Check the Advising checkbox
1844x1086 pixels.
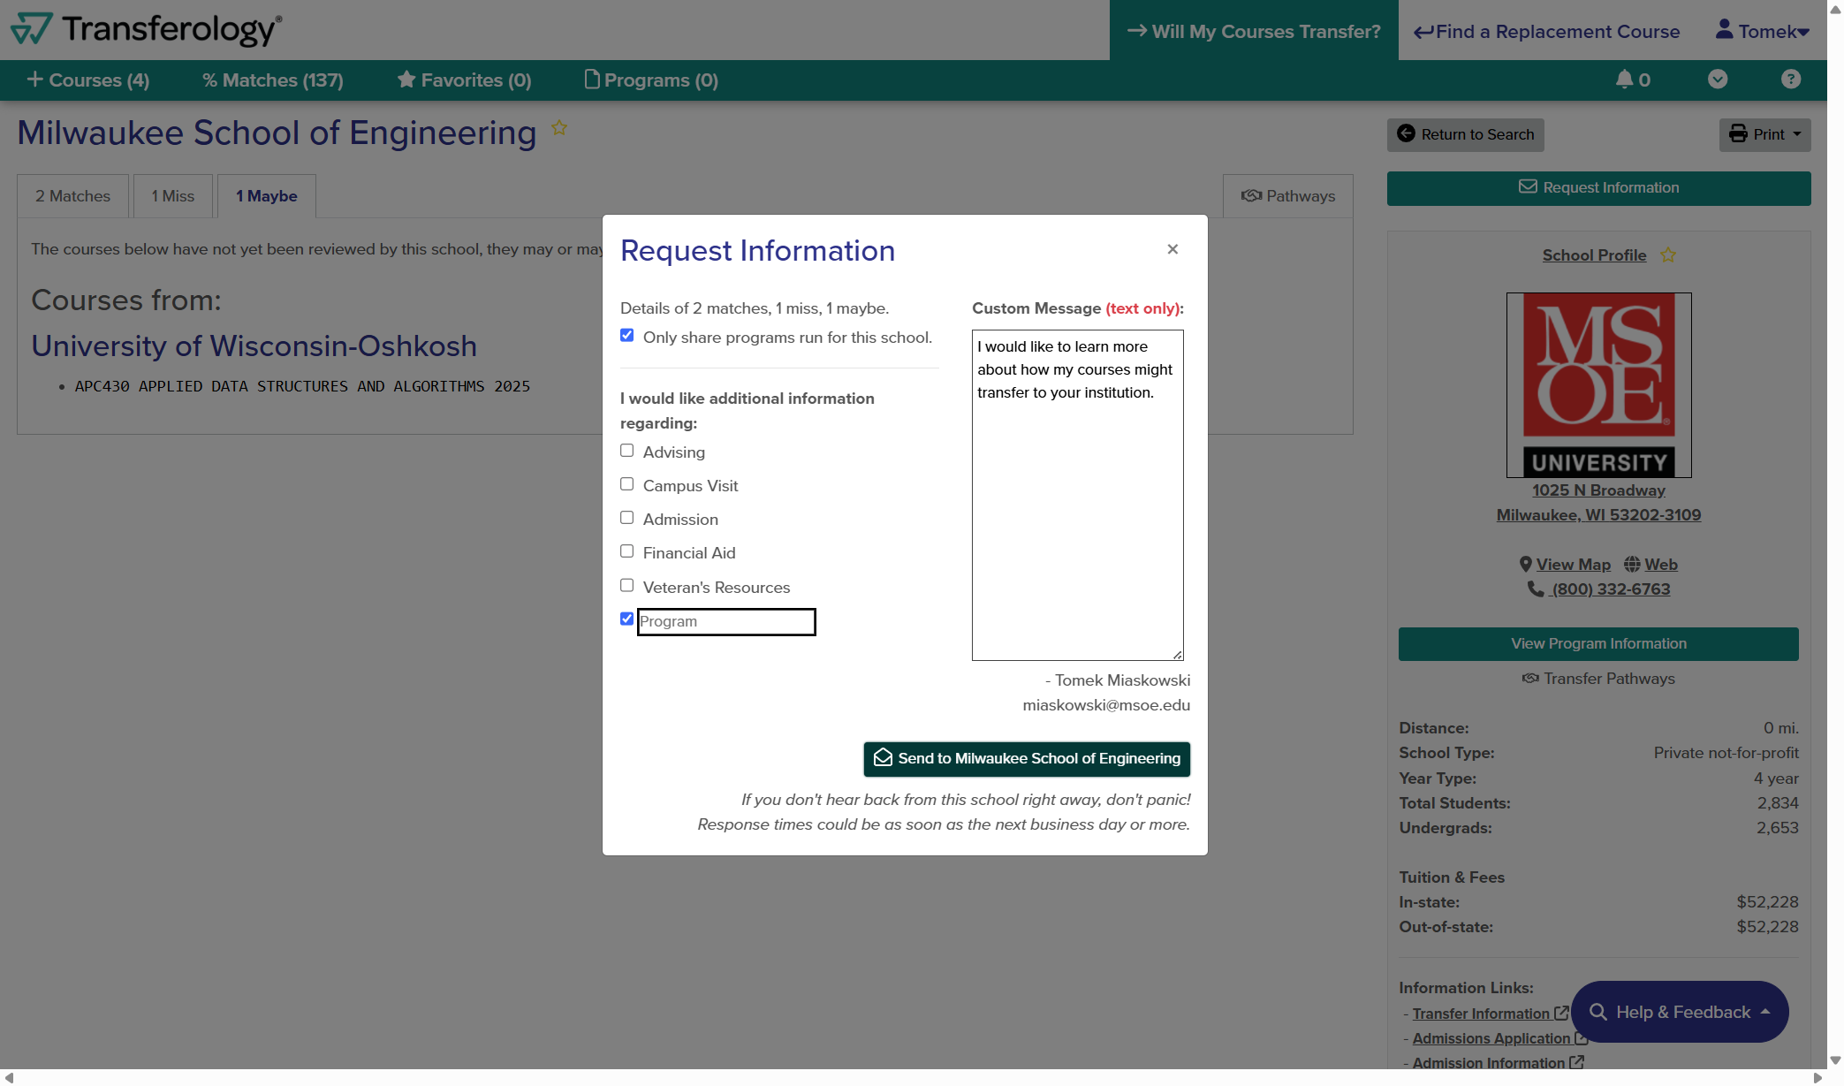627,451
